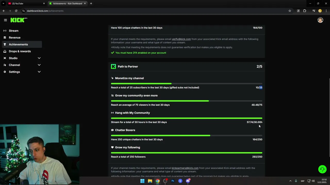
Task: Open the Chrome three-dot menu
Action: point(326,11)
